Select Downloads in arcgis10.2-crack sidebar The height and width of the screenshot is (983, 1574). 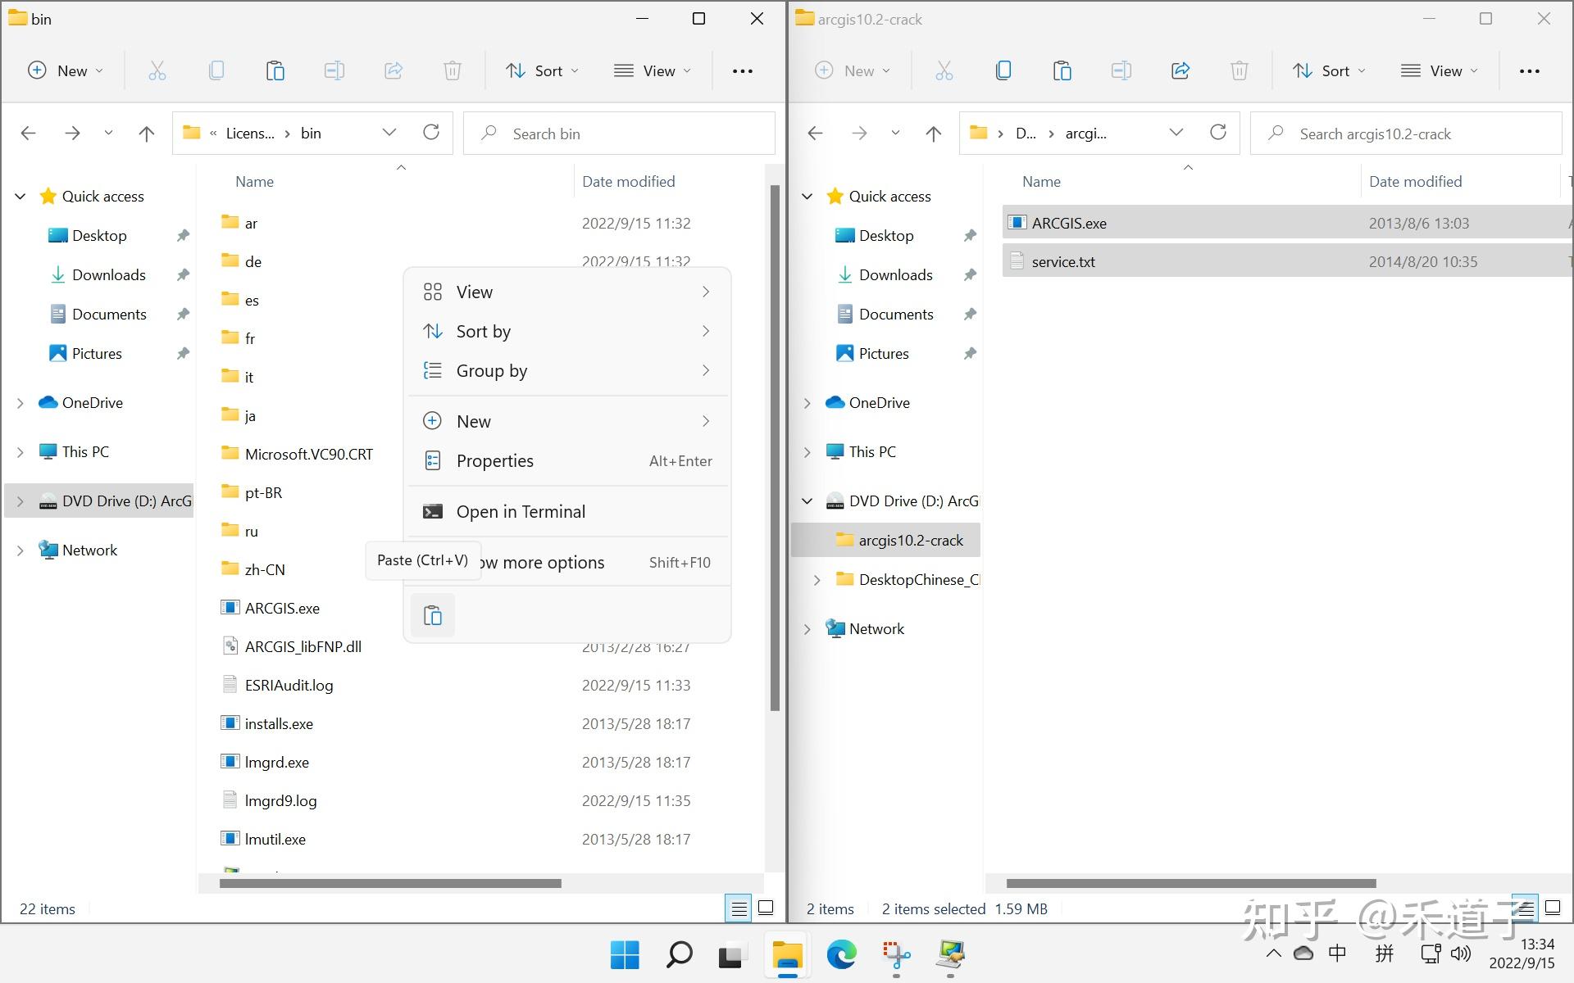[x=896, y=275]
